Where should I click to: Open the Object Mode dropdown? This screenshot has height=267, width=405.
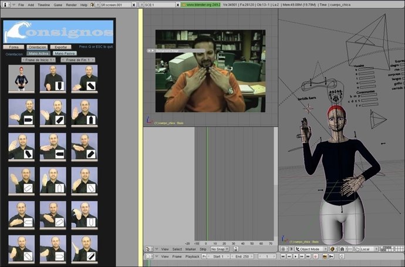(311, 249)
